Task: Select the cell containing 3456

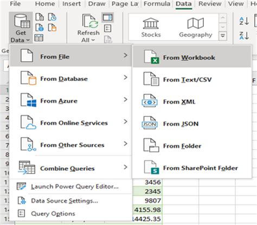Action: 147,182
